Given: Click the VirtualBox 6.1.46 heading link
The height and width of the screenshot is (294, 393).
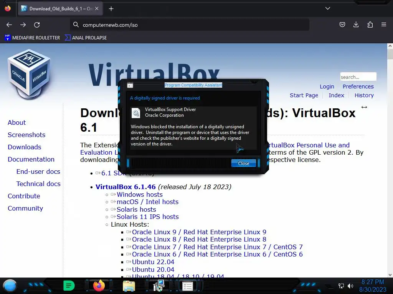Looking at the screenshot, I should click(x=125, y=187).
